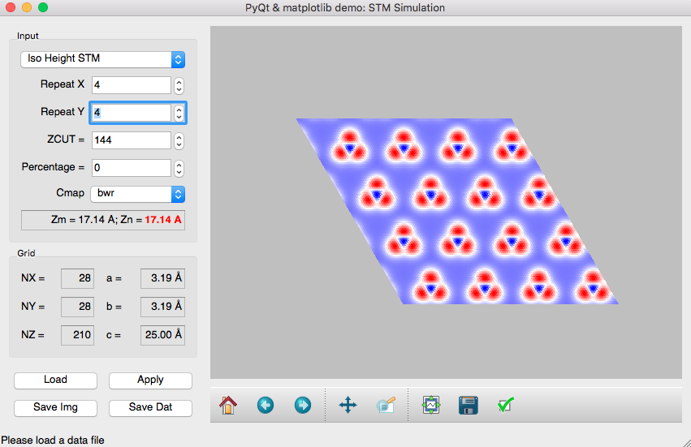Click the Save Img button

[55, 407]
